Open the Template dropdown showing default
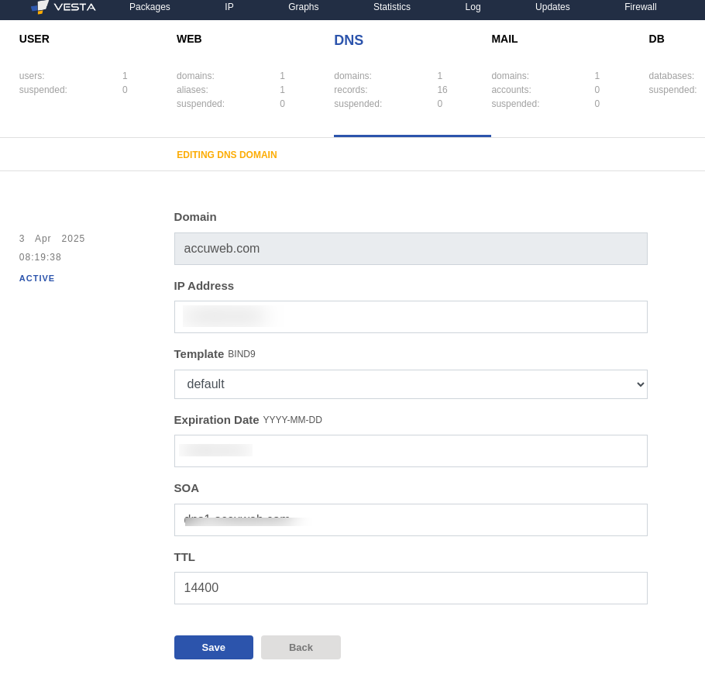 (411, 384)
